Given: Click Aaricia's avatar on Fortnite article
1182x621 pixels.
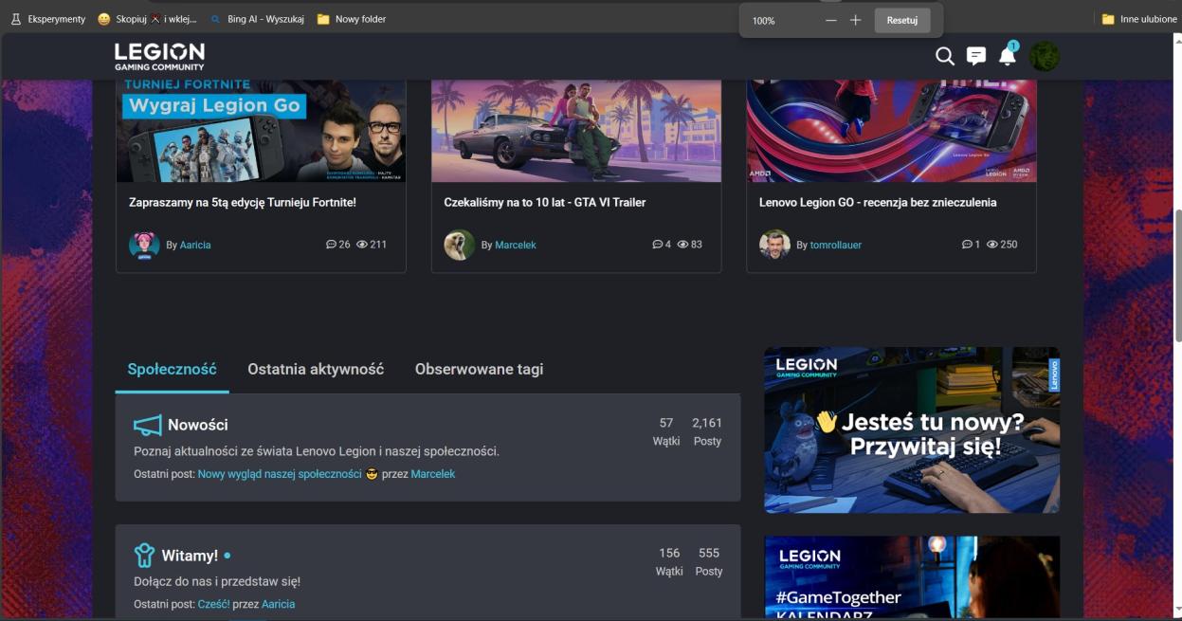Looking at the screenshot, I should point(144,245).
